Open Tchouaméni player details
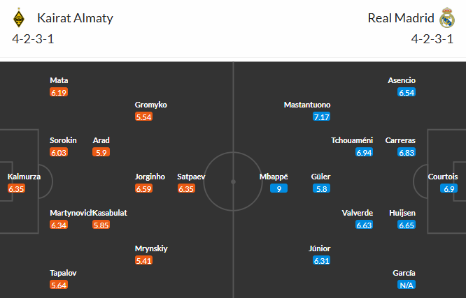 tap(352, 140)
